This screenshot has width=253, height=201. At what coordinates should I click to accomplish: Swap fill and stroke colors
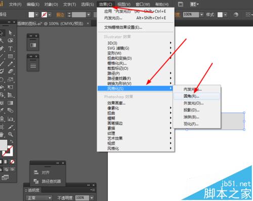click(x=12, y=141)
